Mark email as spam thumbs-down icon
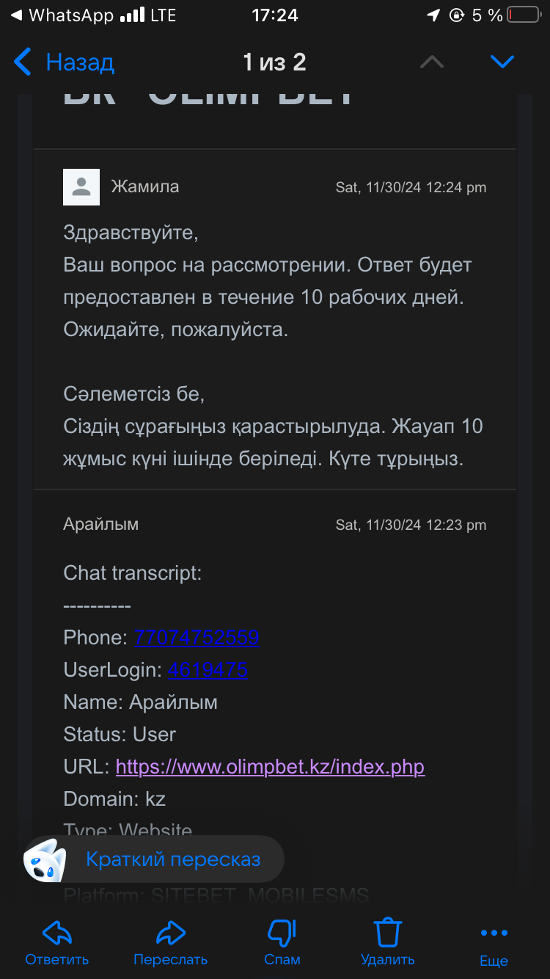The height and width of the screenshot is (979, 550). pyautogui.click(x=282, y=932)
